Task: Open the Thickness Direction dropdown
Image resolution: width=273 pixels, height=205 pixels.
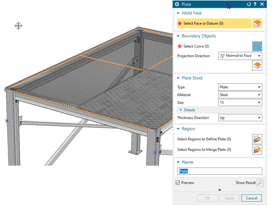Action: (x=240, y=118)
